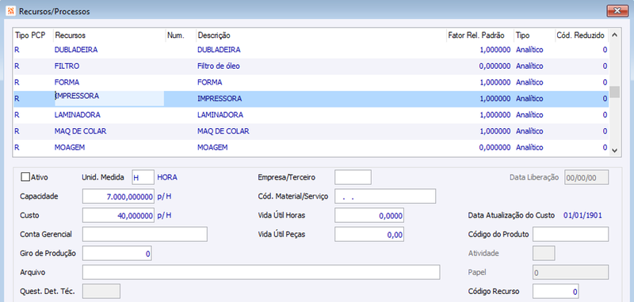This screenshot has width=634, height=302.
Task: Click the Cód. Material/Serviço field
Action: tap(385, 196)
